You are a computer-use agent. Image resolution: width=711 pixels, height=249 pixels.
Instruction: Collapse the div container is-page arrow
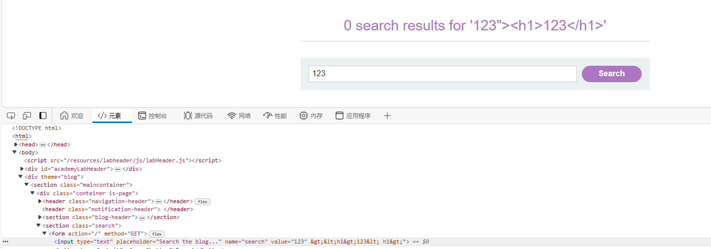click(32, 193)
